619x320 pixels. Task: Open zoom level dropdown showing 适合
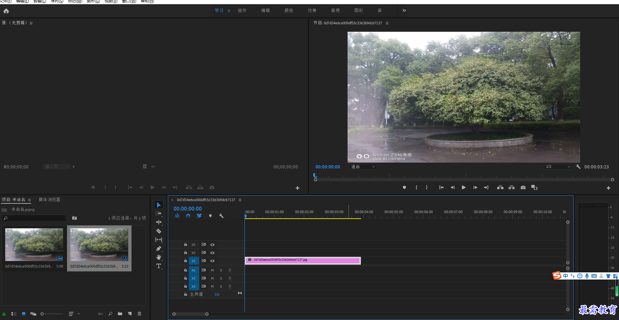(363, 166)
